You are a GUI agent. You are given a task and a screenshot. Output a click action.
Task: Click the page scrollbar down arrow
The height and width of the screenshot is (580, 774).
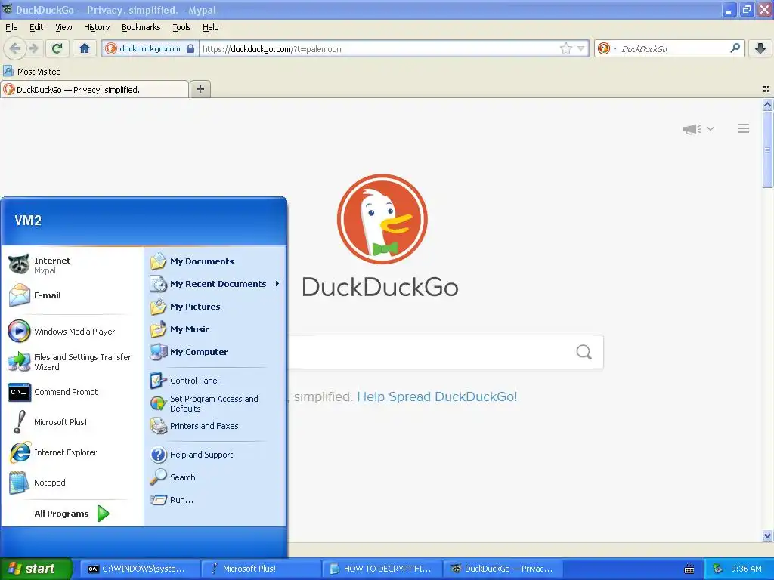767,535
